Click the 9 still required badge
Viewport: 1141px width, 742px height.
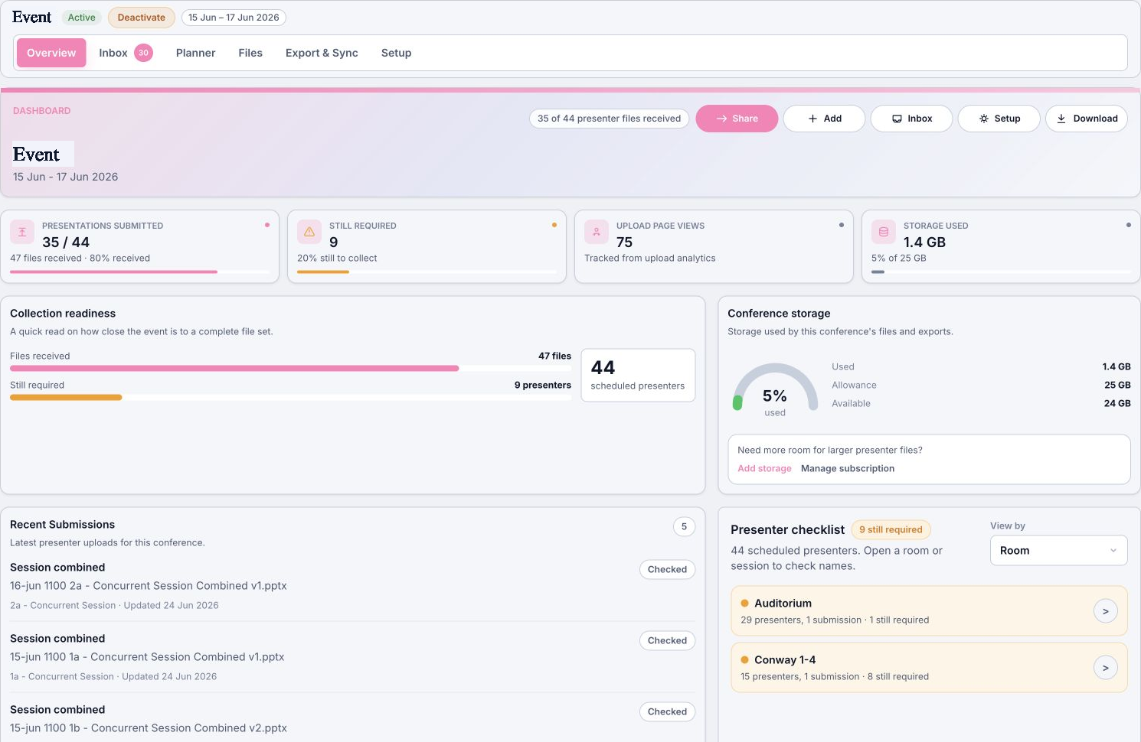click(891, 529)
